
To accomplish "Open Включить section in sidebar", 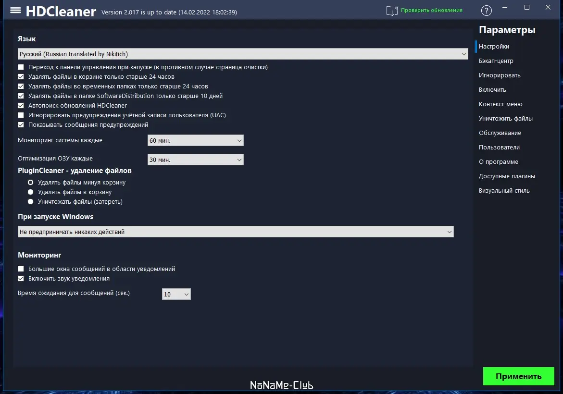I will pos(492,90).
